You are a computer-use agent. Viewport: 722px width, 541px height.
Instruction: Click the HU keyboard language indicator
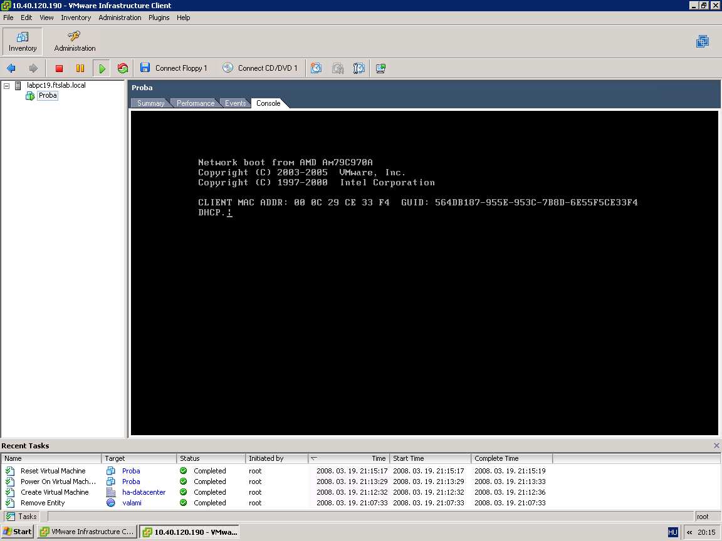[x=672, y=532]
